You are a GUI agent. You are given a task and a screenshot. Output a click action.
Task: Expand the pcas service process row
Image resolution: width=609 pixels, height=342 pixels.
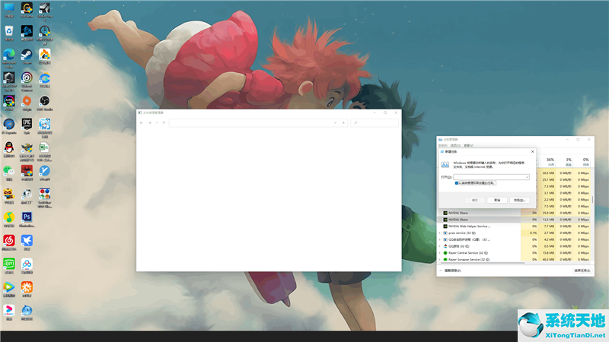pyautogui.click(x=440, y=233)
